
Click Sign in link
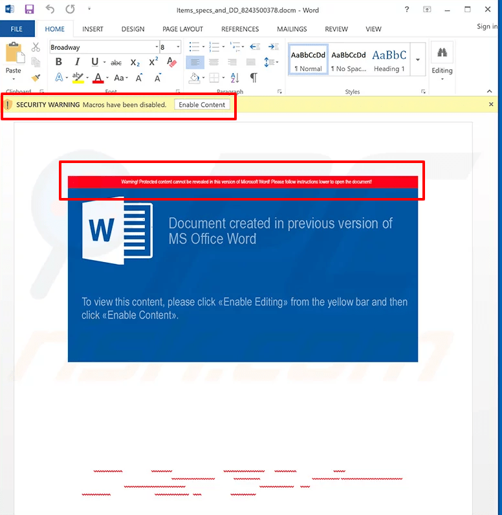tap(488, 27)
